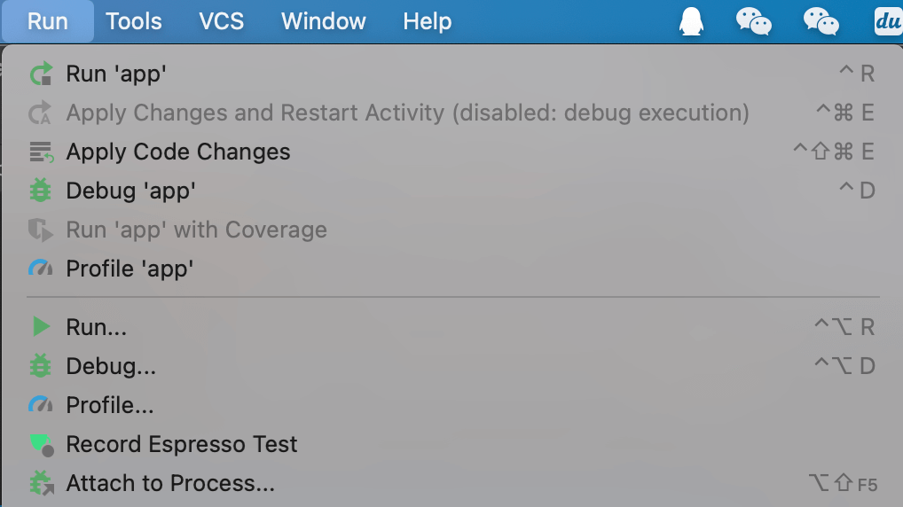Viewport: 903px width, 507px height.
Task: Click the gauge icon beside Profile...
Action: coord(41,405)
